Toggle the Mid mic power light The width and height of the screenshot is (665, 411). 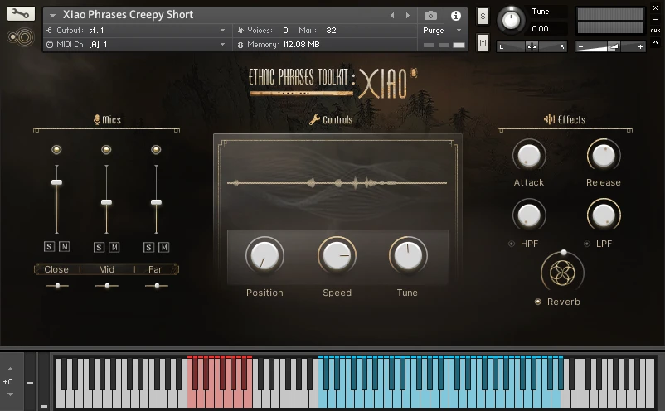(106, 150)
